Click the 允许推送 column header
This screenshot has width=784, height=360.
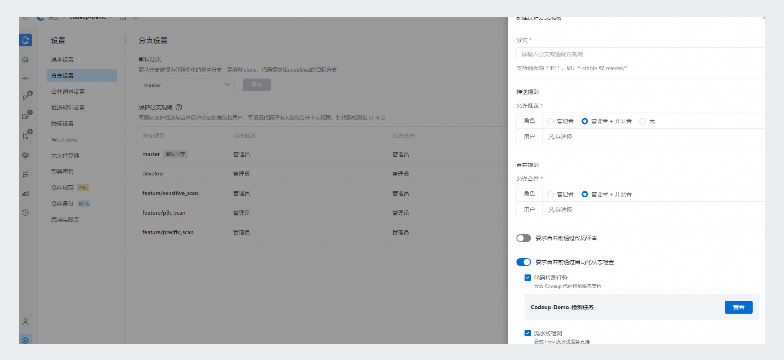tap(244, 136)
